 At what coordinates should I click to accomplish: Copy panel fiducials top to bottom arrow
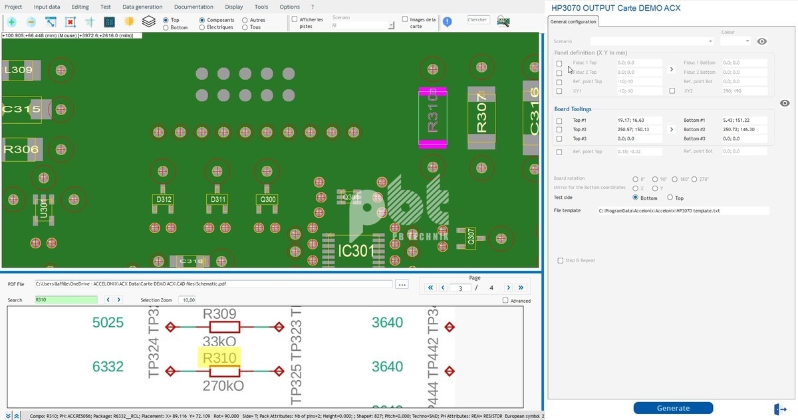tap(671, 69)
